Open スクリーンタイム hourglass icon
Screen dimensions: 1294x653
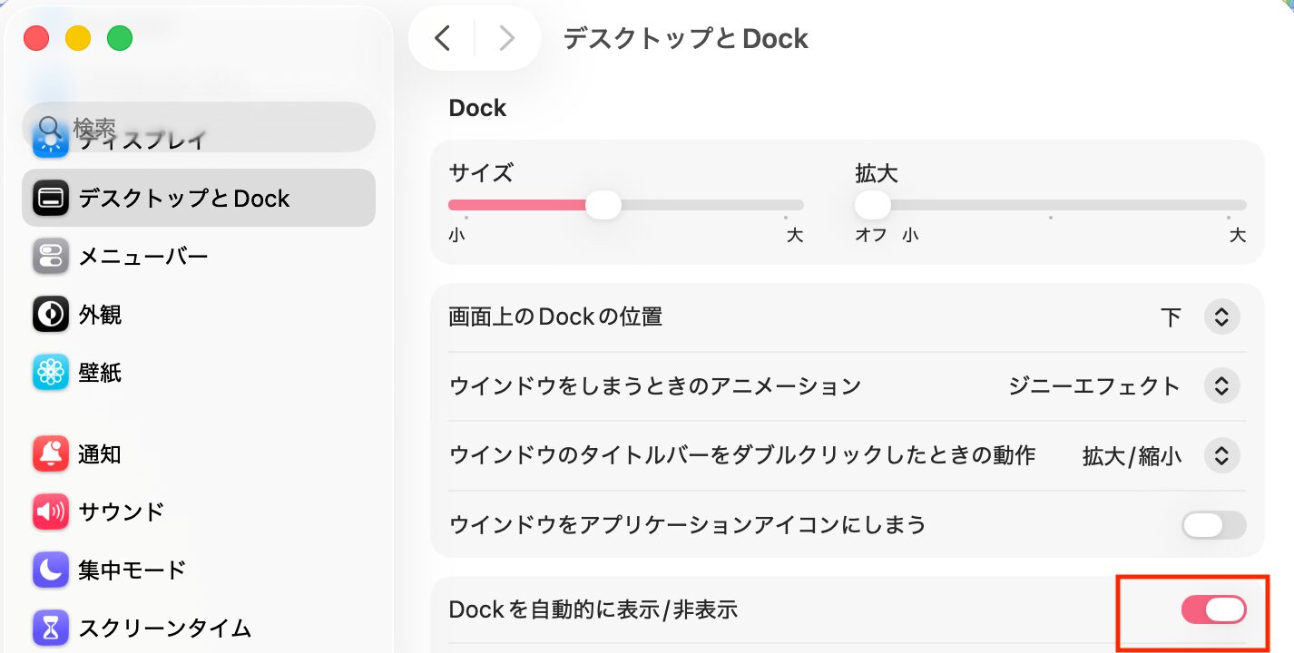coord(51,627)
